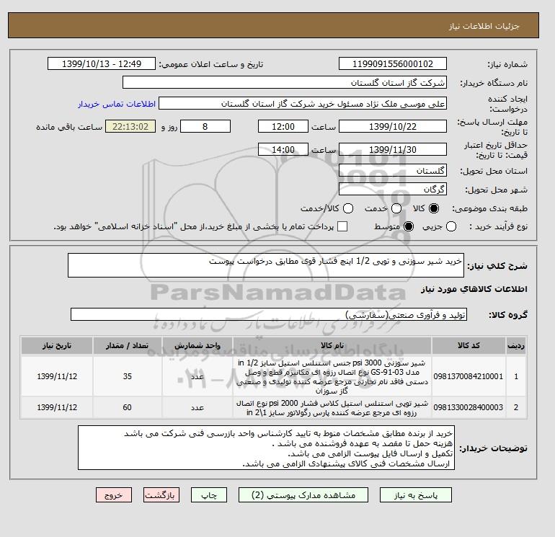Click the response deadline date 1399/10/22

pos(393,126)
